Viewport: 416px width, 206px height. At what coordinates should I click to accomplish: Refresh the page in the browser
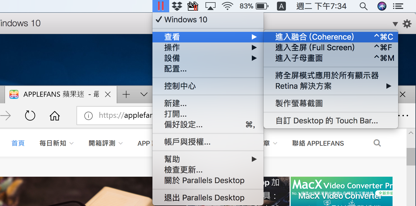[x=30, y=116]
